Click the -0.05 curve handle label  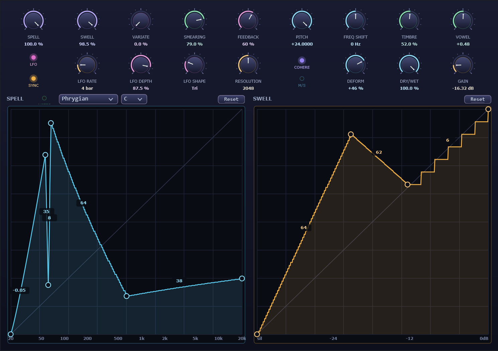point(19,290)
